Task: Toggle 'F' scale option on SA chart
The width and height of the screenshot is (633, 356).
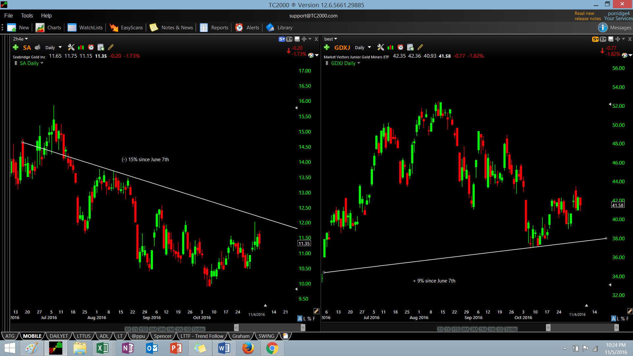Action: click(314, 319)
